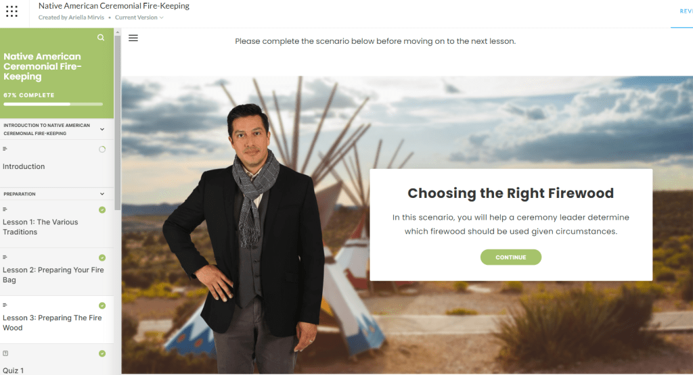The height and width of the screenshot is (375, 693).
Task: Click Lesson 1 green completion checkmark
Action: (102, 209)
